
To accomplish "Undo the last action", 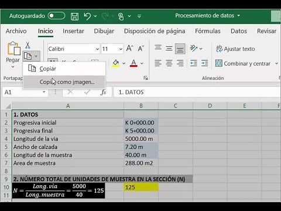I will pos(87,16).
